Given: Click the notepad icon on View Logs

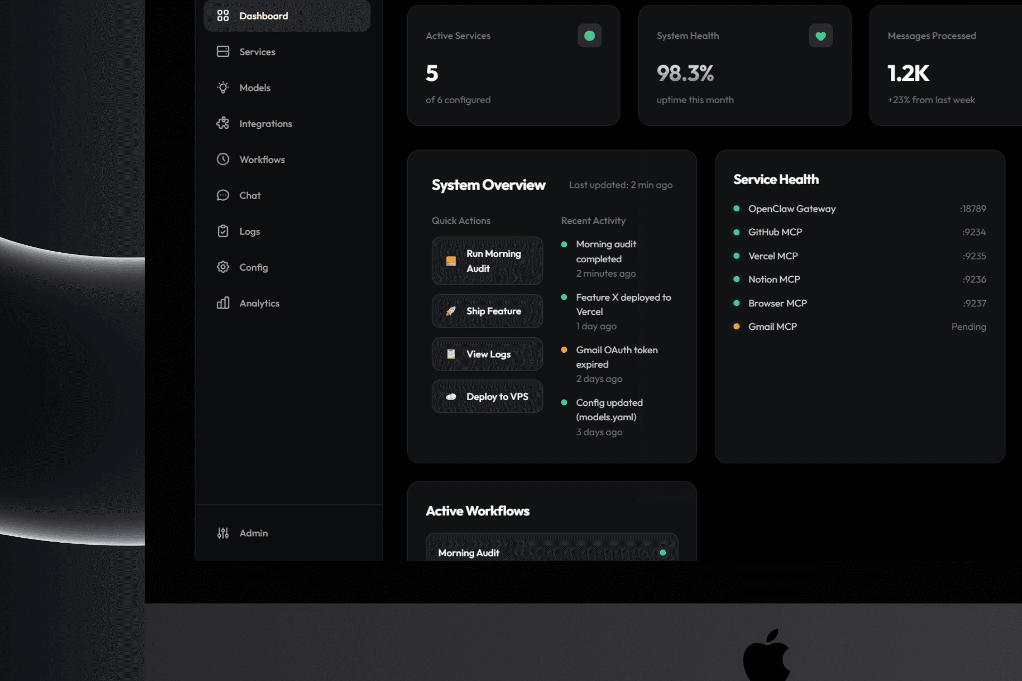Looking at the screenshot, I should [451, 354].
